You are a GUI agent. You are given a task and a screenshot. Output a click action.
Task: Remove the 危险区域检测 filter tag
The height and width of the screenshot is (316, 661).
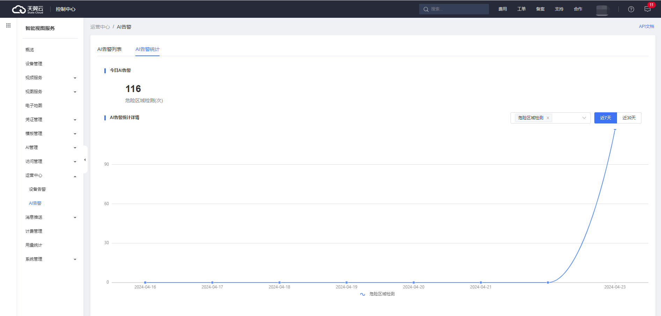(x=548, y=118)
